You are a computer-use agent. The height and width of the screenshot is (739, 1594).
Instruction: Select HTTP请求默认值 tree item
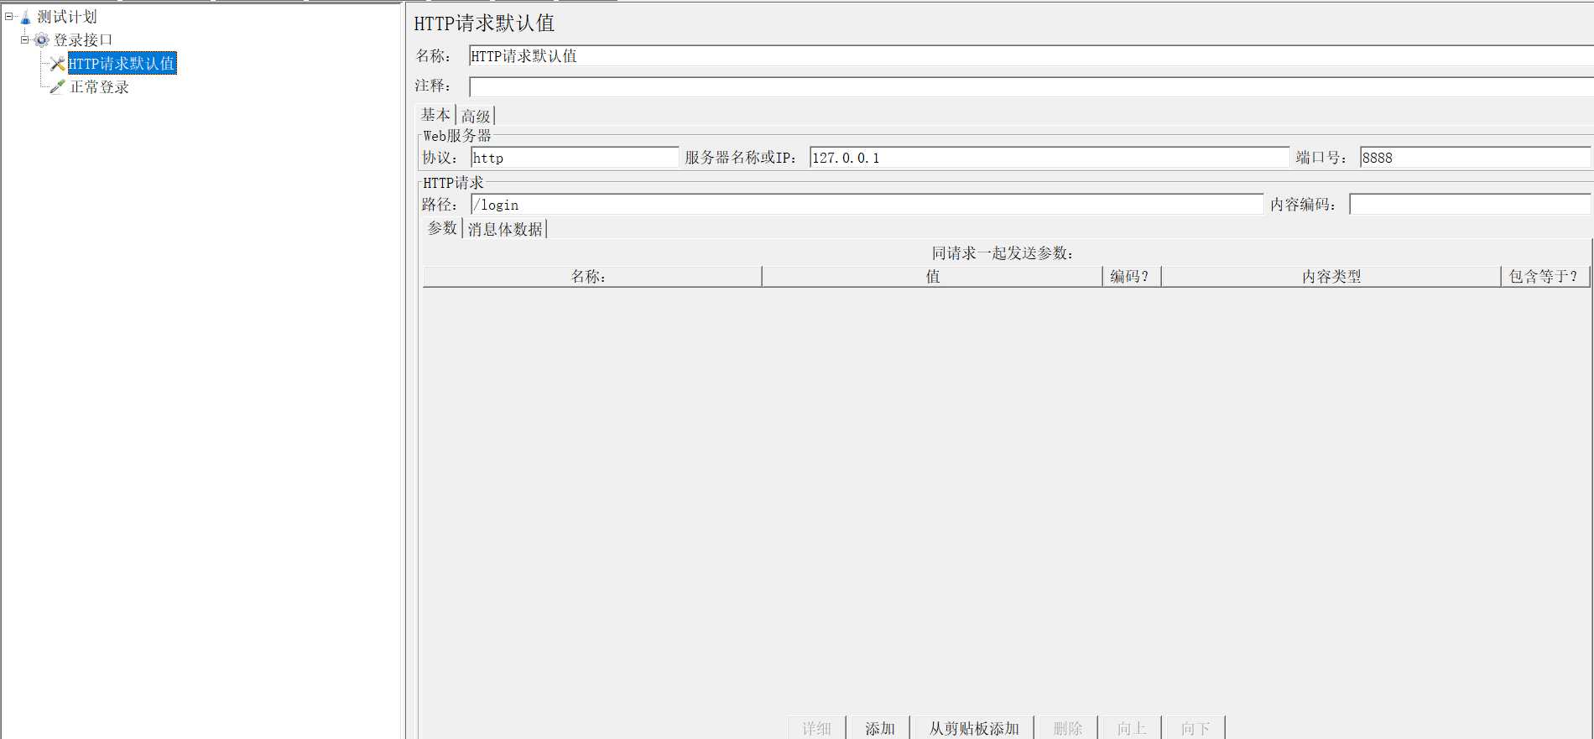coord(122,63)
